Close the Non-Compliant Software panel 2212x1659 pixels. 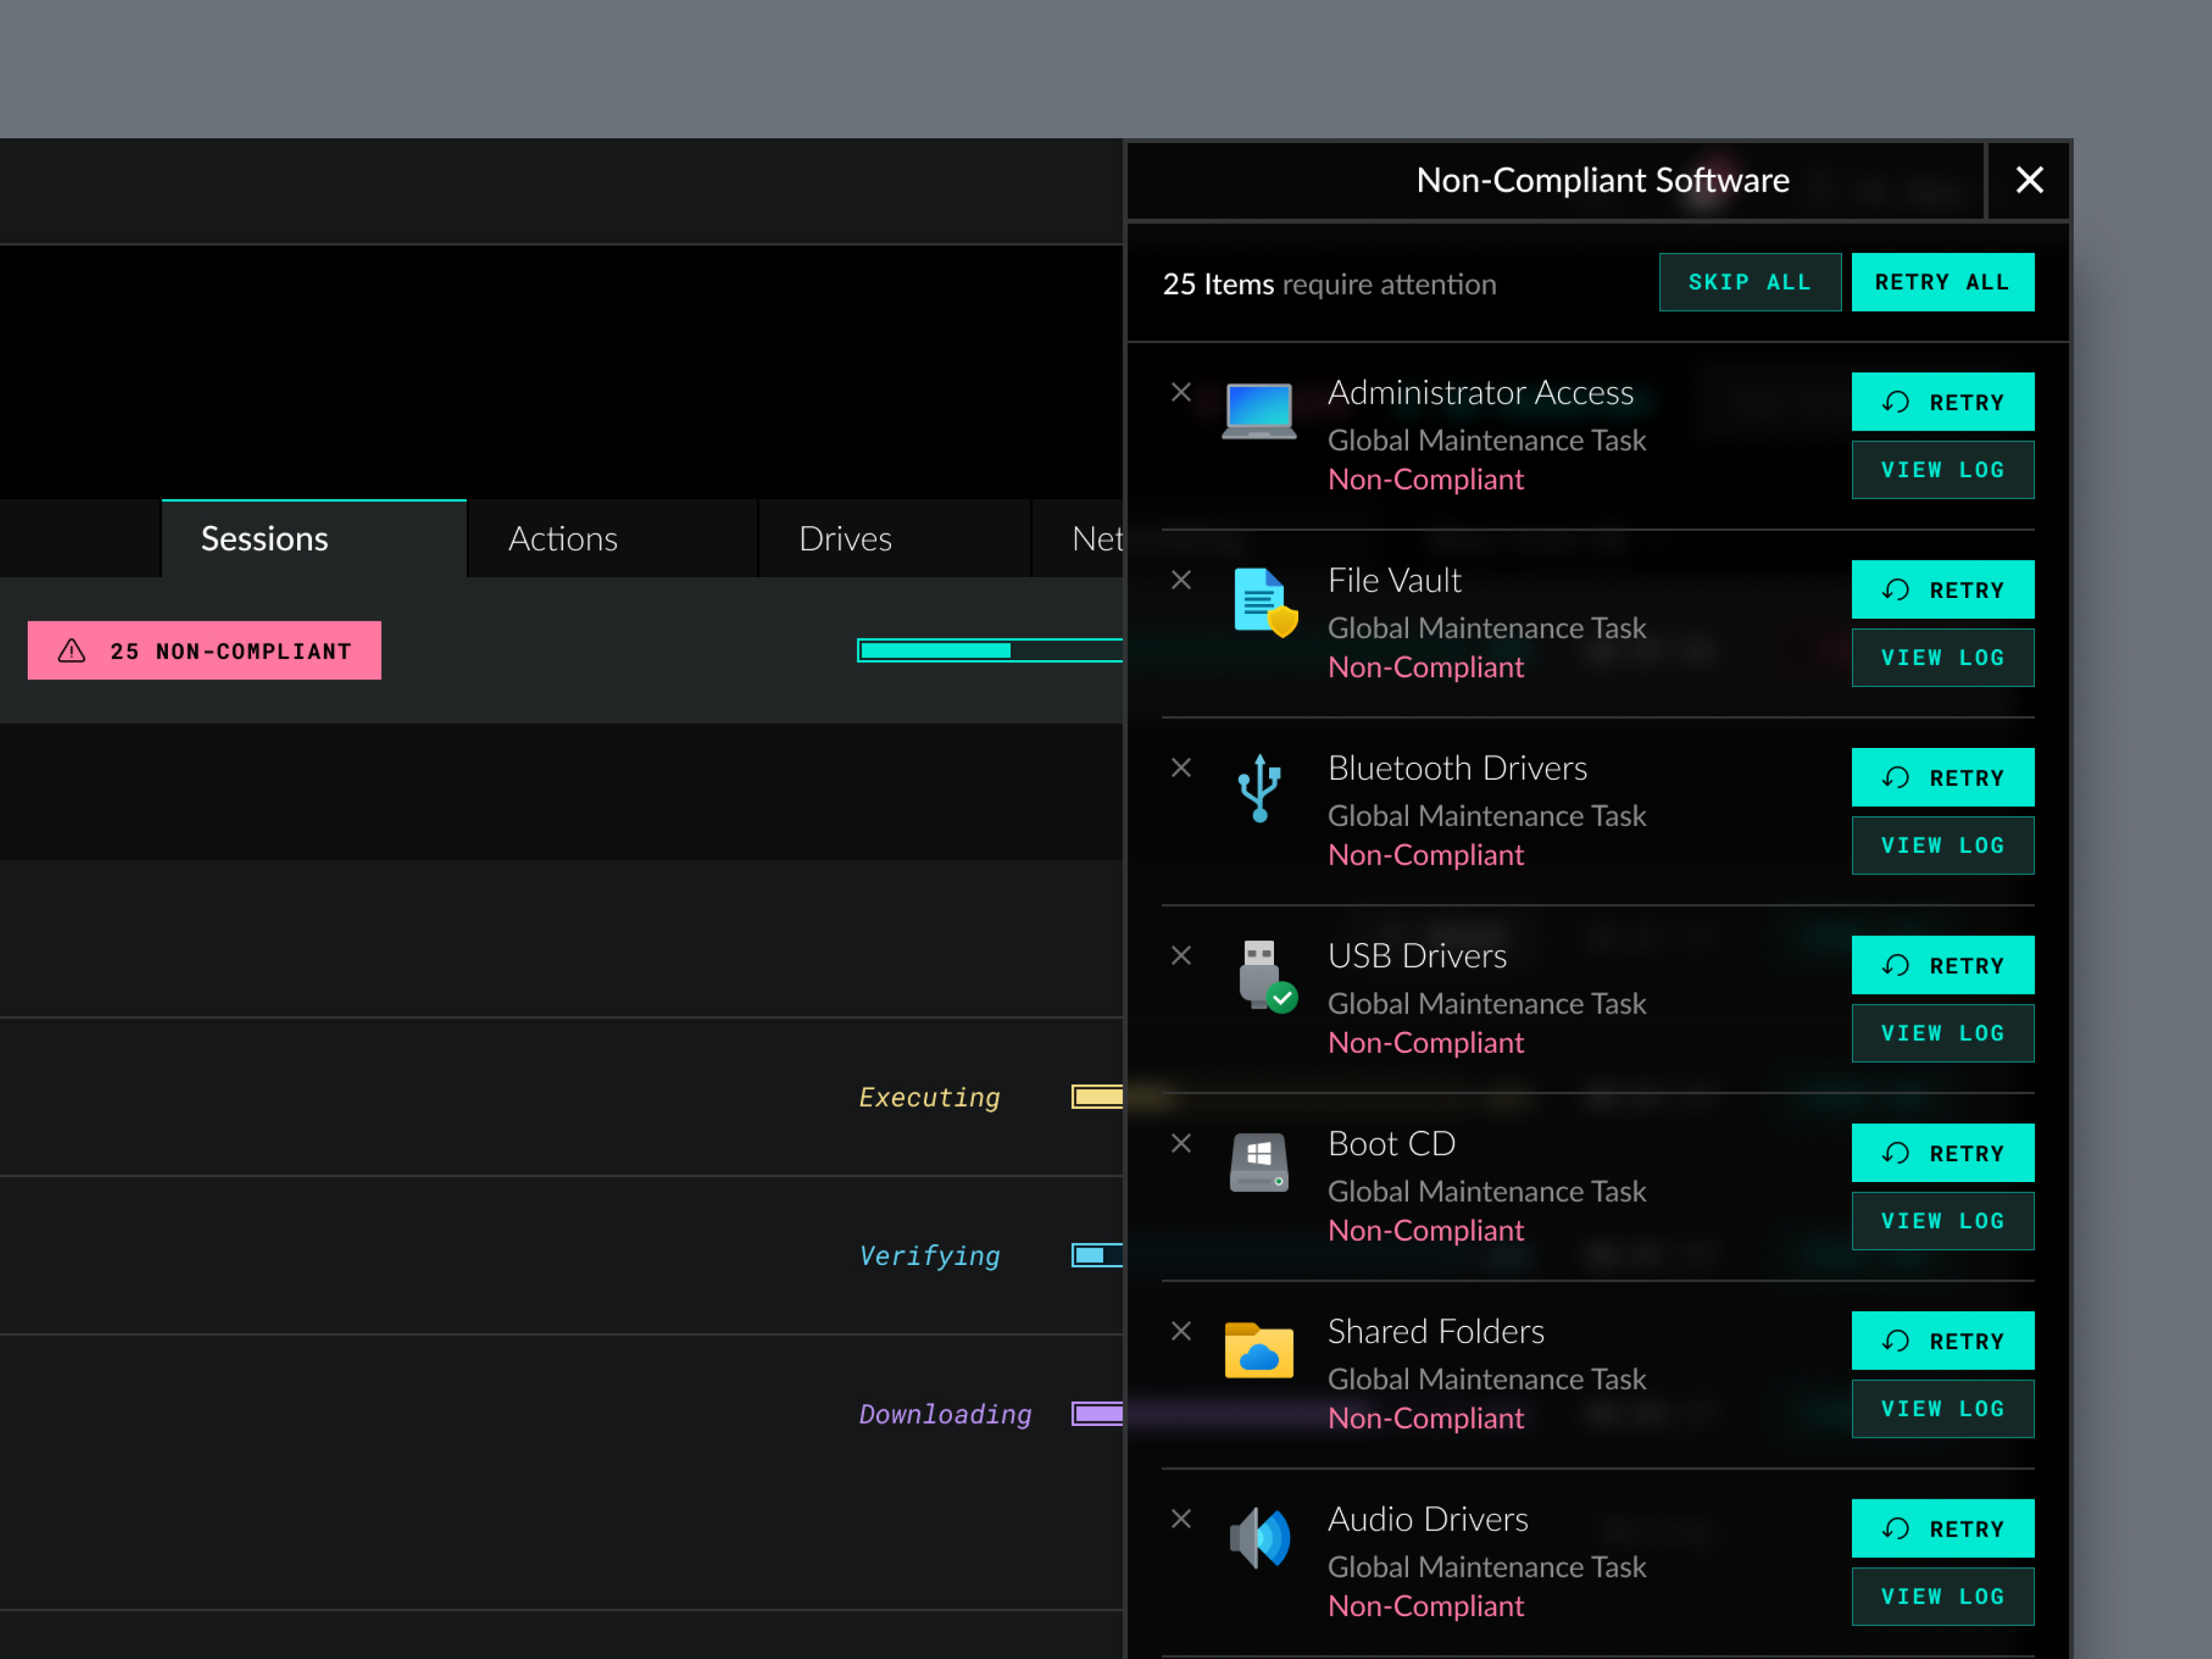pyautogui.click(x=2029, y=180)
